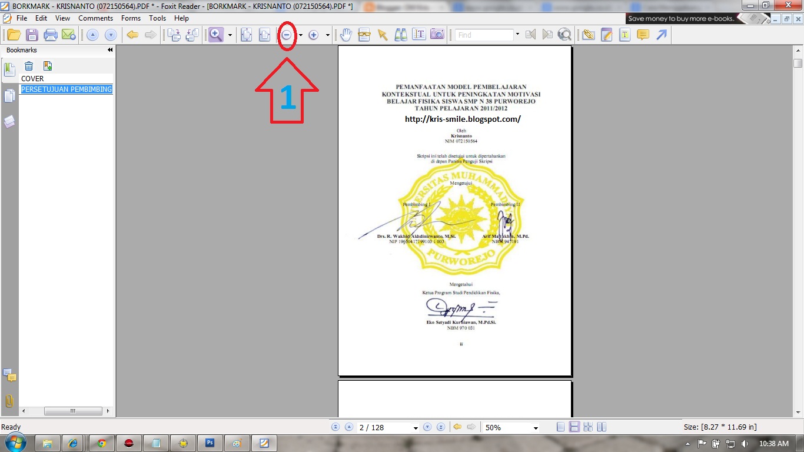Image resolution: width=804 pixels, height=452 pixels.
Task: Select the Hand tool
Action: (x=346, y=34)
